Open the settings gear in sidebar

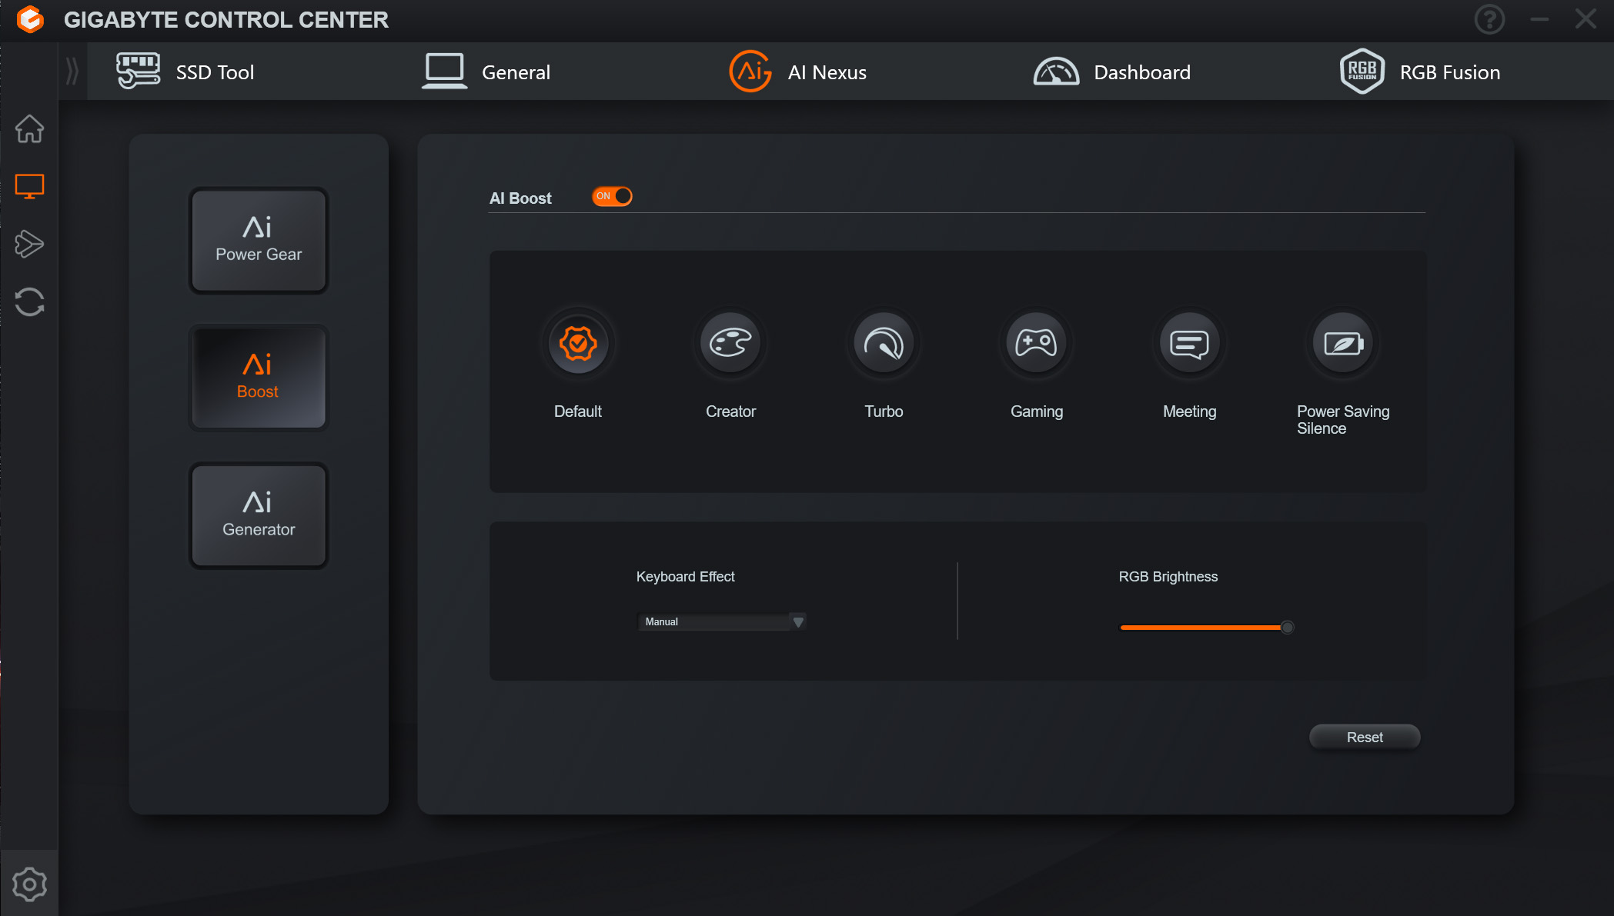(29, 884)
